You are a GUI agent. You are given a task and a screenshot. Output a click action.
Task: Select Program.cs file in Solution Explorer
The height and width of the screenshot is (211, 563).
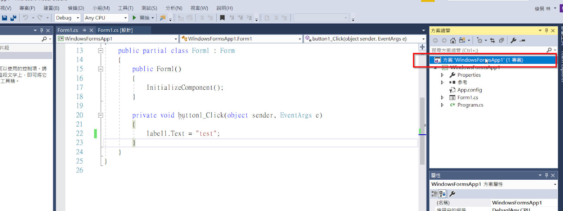click(470, 105)
